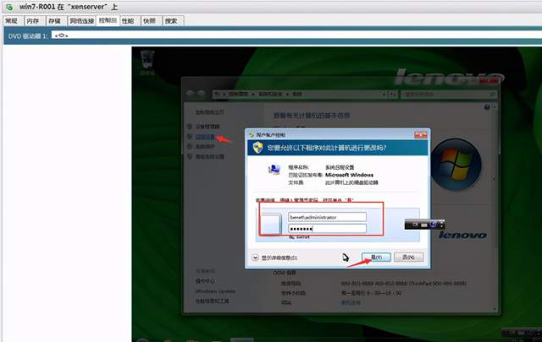Click the 是(Y) Yes button

pos(376,258)
